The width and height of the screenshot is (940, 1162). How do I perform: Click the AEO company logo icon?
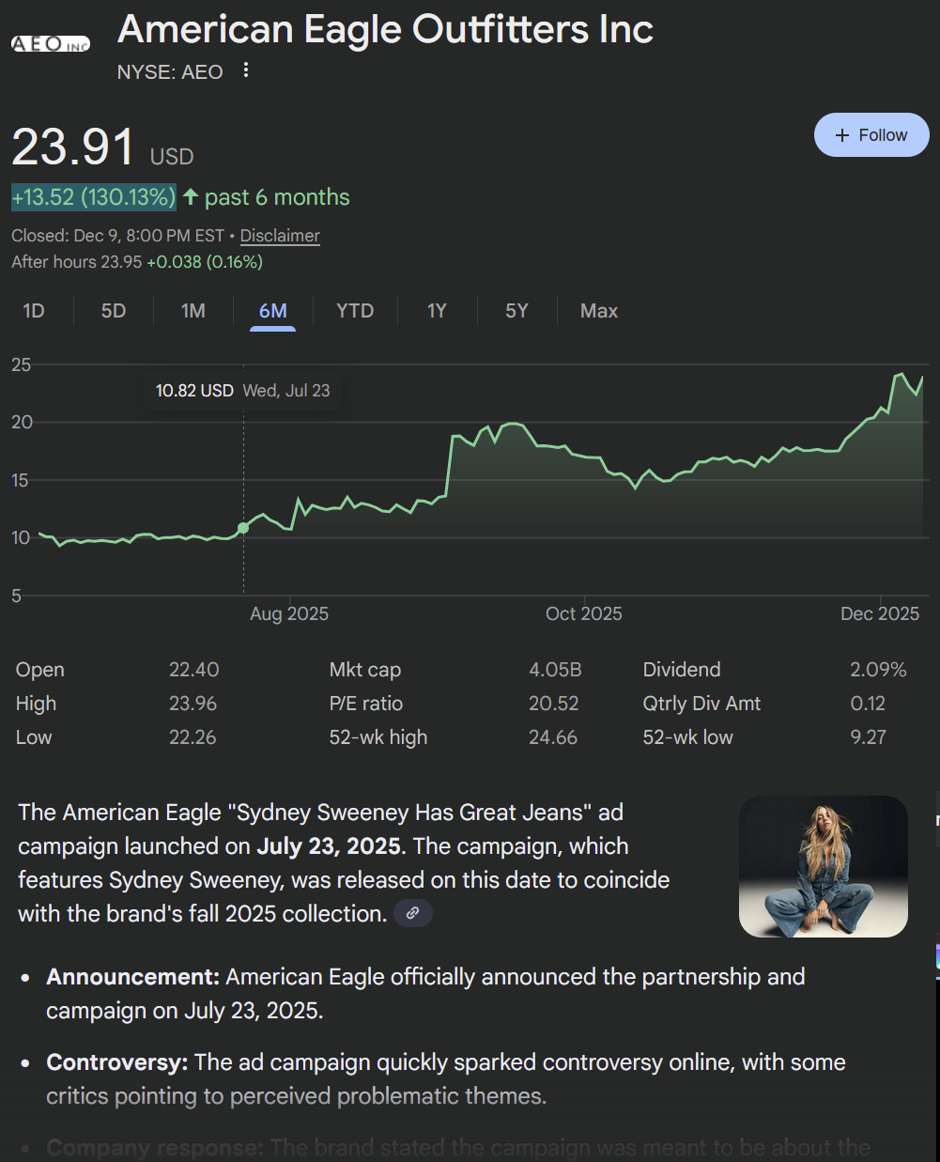pos(51,43)
